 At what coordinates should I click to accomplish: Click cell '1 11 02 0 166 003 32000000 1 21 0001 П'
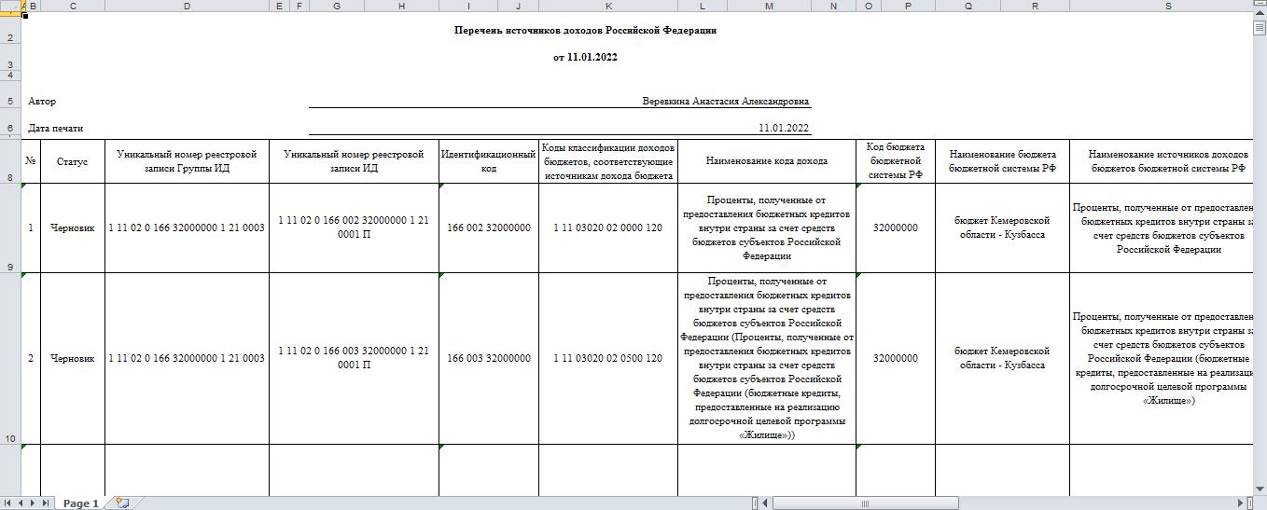355,358
